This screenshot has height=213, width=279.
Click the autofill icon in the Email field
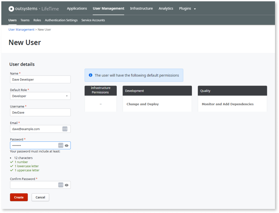[x=65, y=129]
